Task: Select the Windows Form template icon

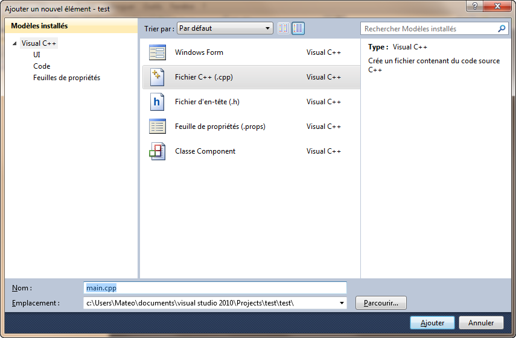Action: pyautogui.click(x=157, y=52)
